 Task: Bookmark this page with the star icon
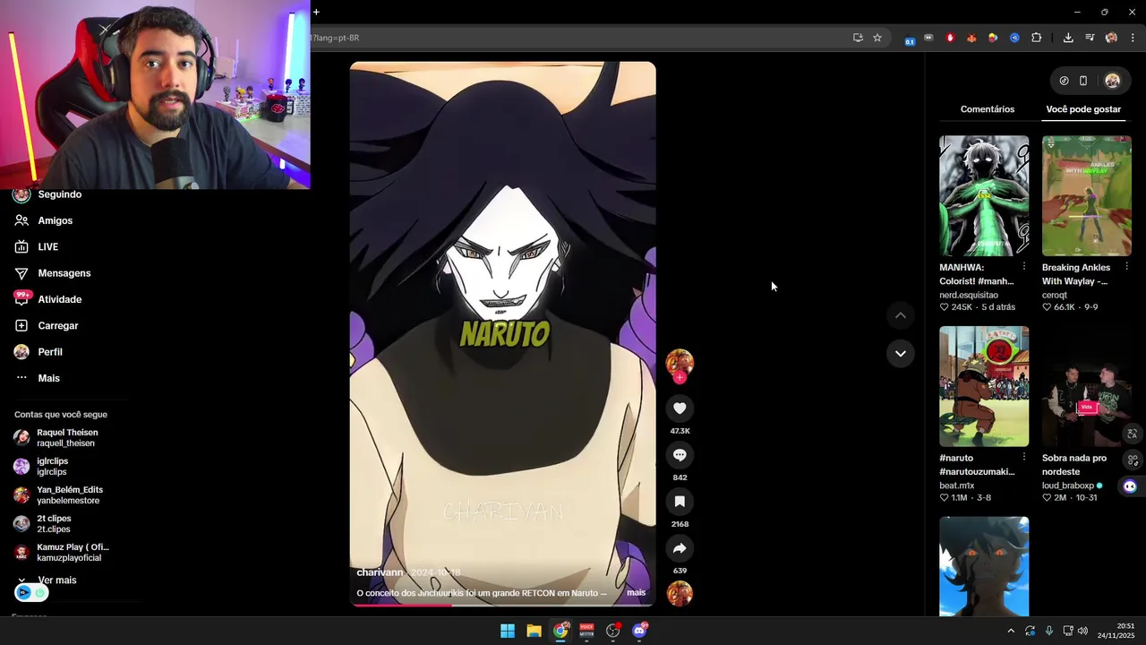(x=877, y=38)
